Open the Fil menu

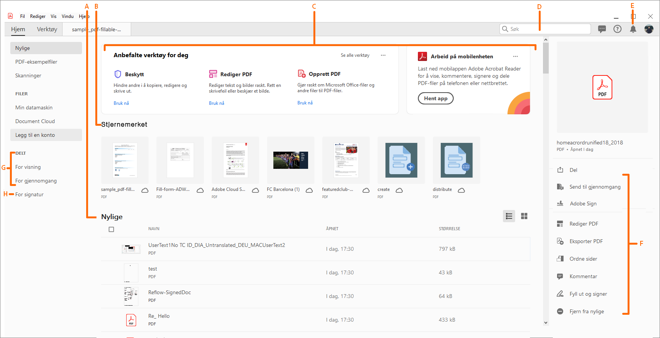coord(22,16)
